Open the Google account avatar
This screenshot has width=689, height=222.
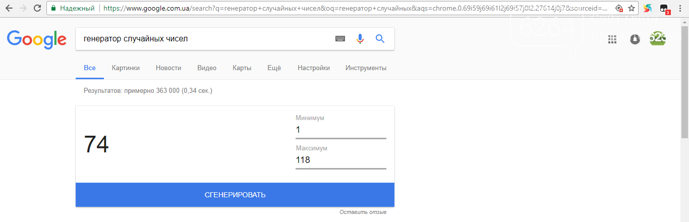point(658,39)
